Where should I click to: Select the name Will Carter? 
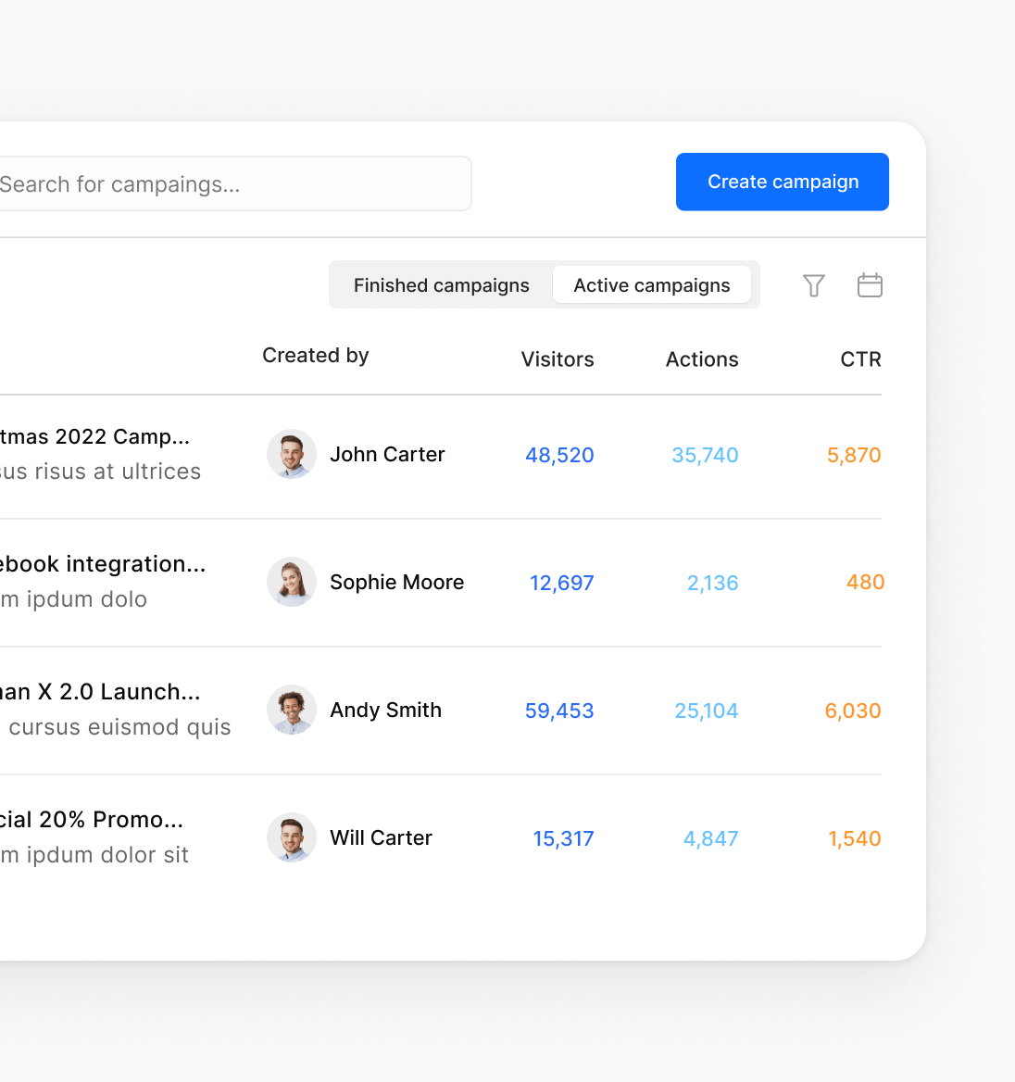click(x=381, y=837)
